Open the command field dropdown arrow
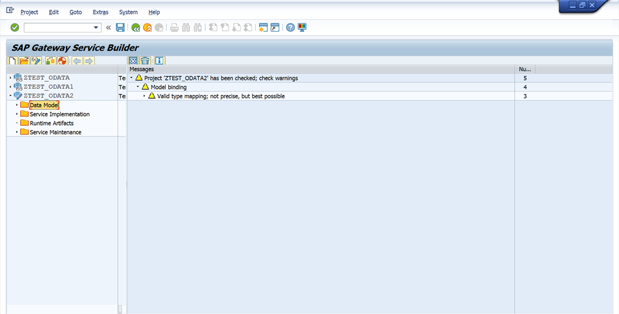Viewport: 619px width, 314px height. (x=96, y=28)
